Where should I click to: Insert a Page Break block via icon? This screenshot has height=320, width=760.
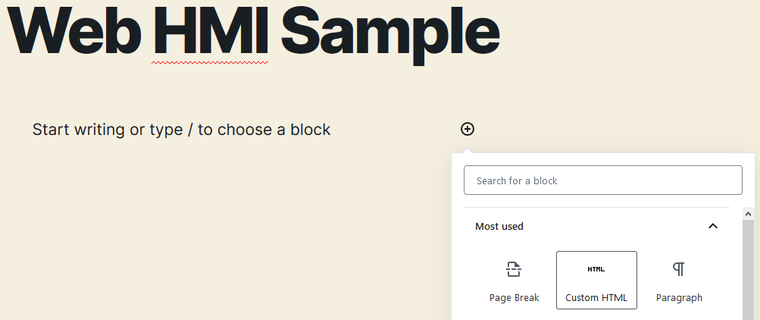coord(514,269)
